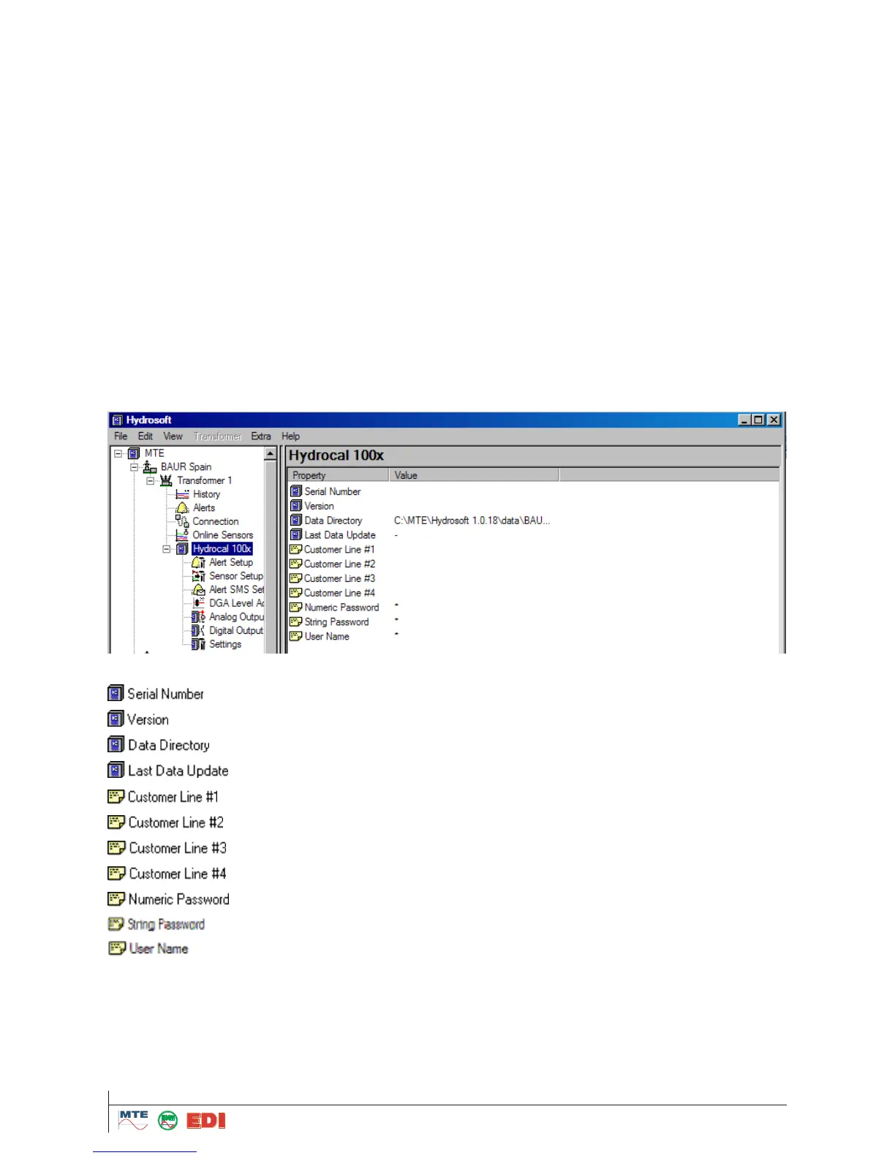
Task: Open the File menu
Action: [121, 436]
